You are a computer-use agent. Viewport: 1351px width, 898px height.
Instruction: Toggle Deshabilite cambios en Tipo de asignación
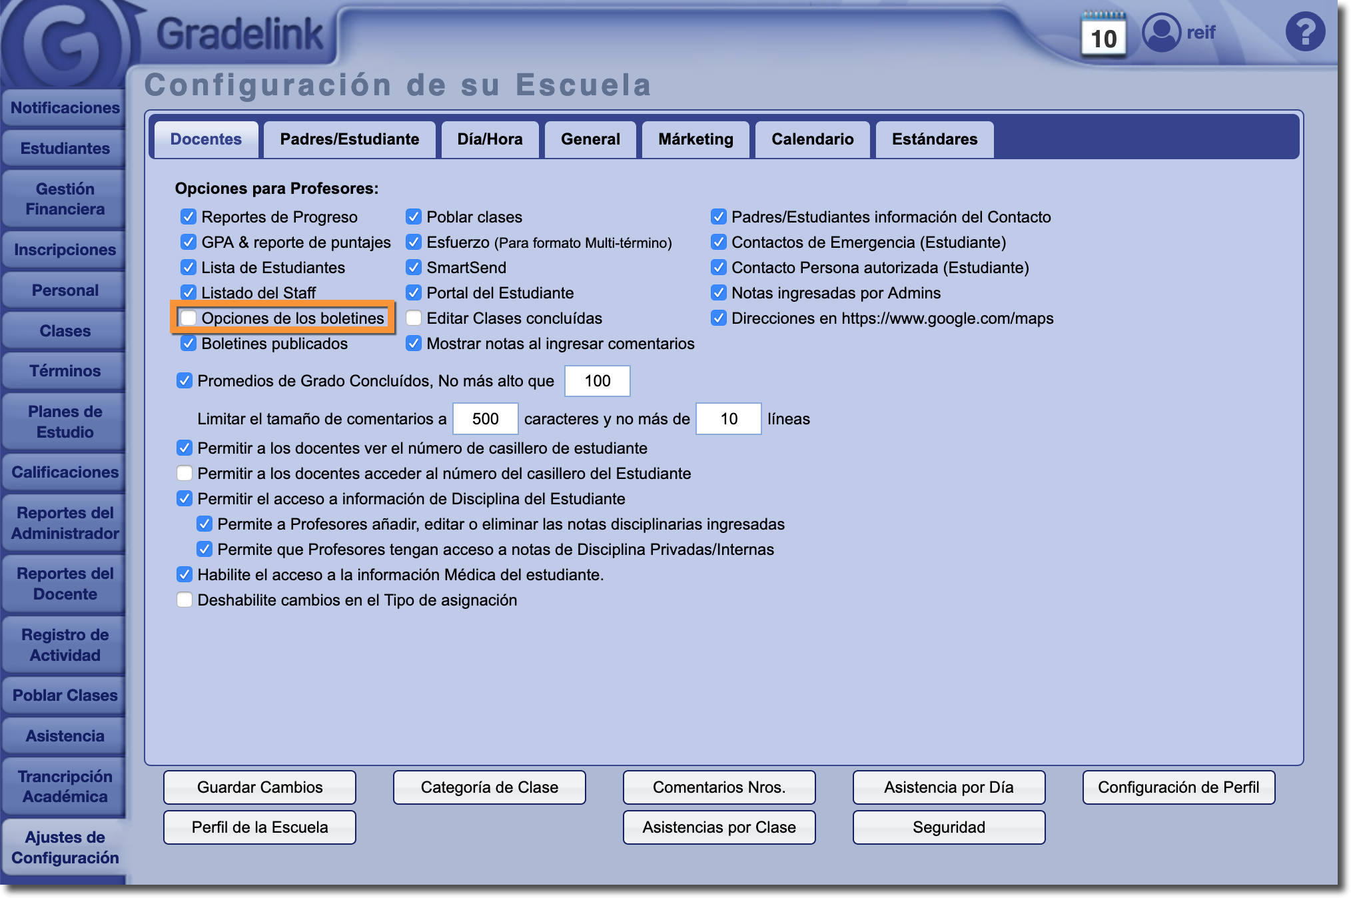point(185,600)
